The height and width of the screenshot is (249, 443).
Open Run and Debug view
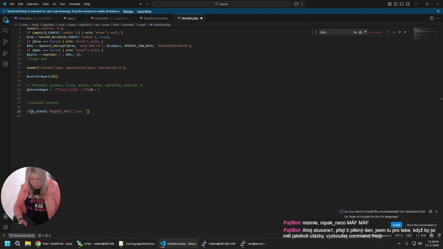click(5, 53)
